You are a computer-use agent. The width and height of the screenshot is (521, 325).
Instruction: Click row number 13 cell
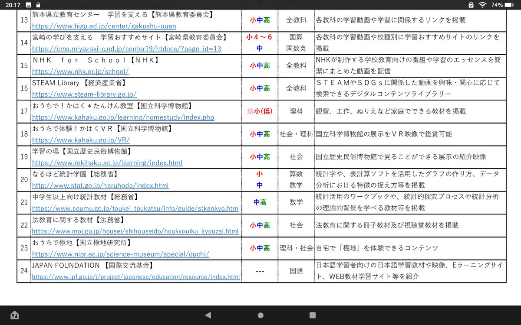24,20
